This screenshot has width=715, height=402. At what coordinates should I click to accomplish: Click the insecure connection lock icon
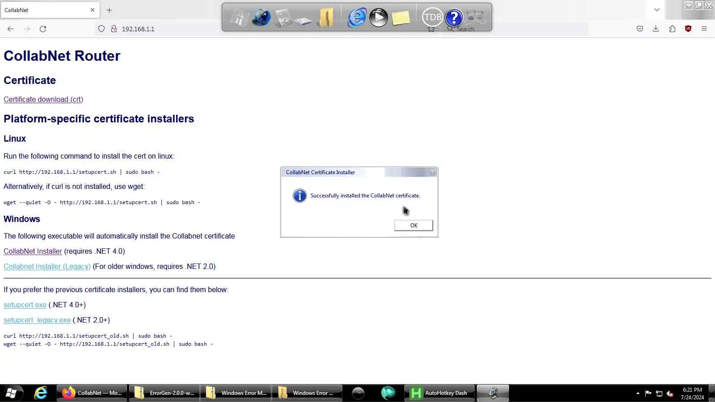coord(114,29)
